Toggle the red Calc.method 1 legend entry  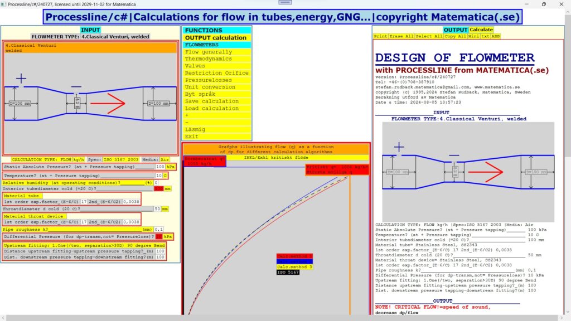[295, 256]
